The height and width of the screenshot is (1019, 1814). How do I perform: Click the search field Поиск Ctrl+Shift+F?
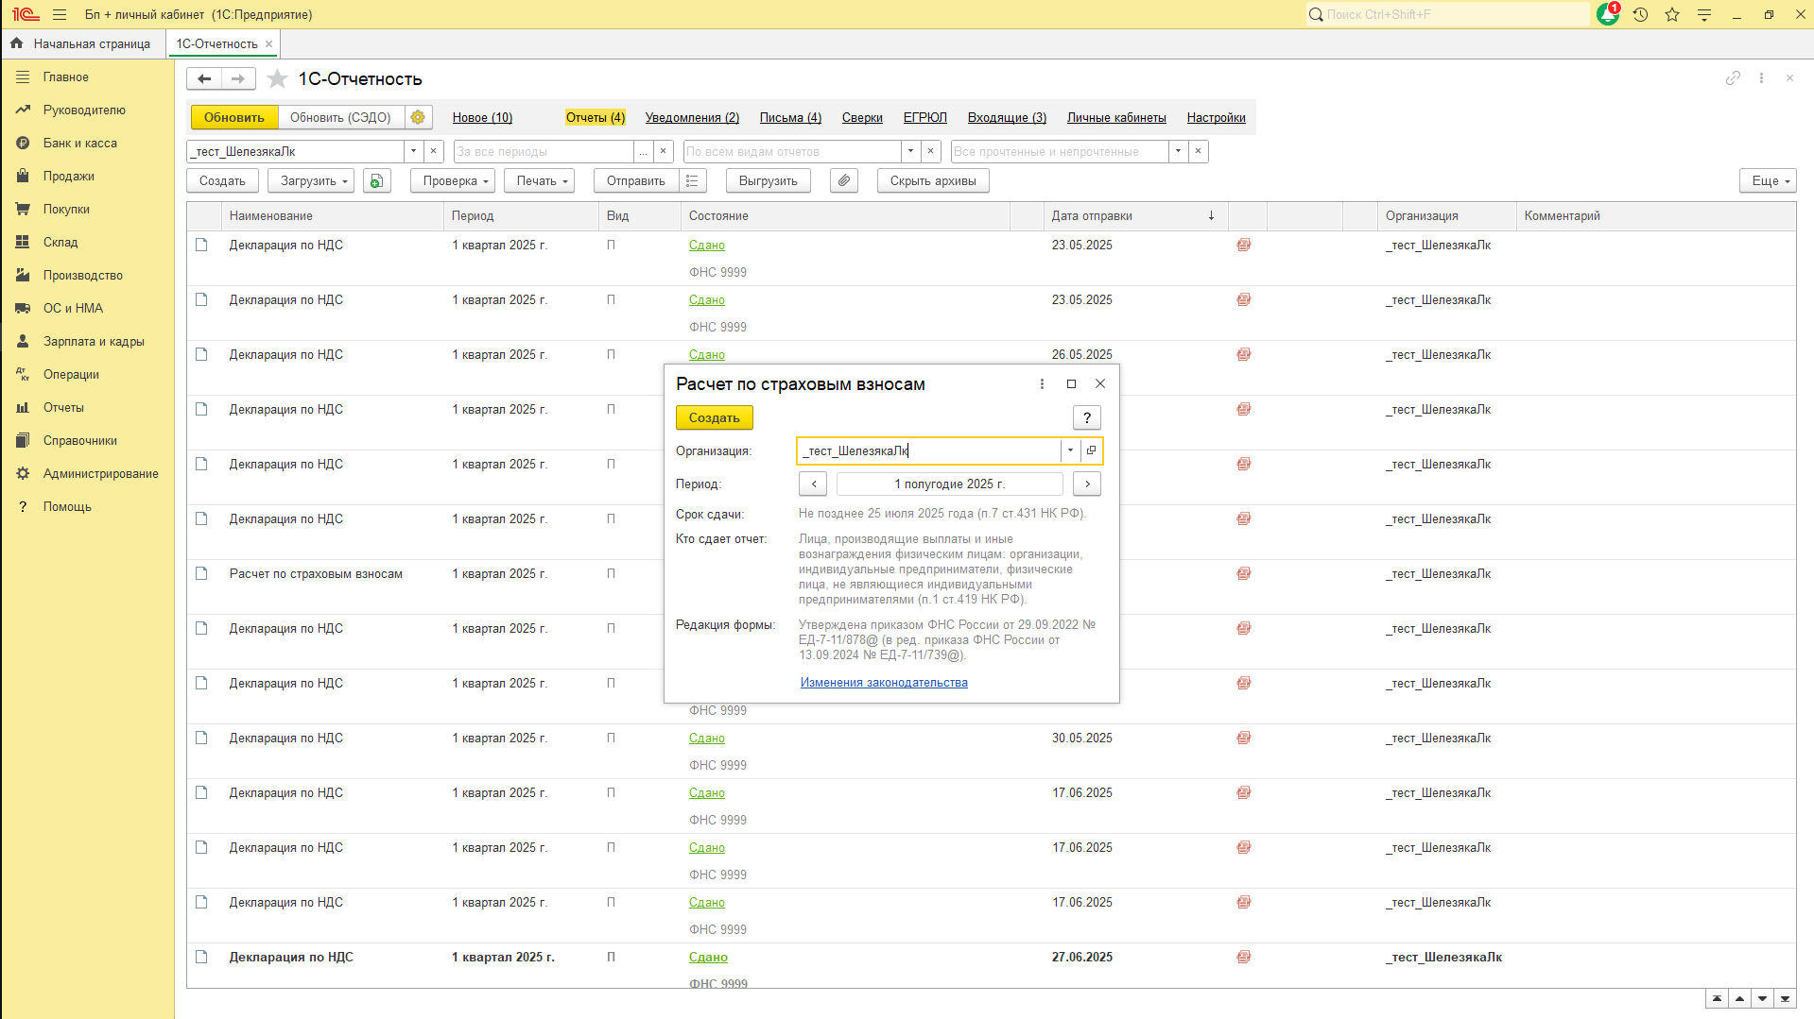coord(1447,14)
